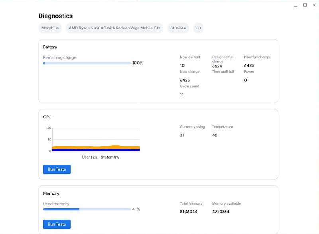Click the 88 chip in the header

click(198, 28)
